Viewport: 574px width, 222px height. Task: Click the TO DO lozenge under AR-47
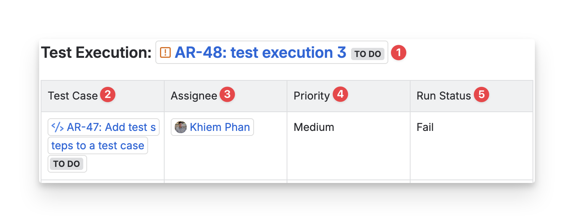pyautogui.click(x=67, y=164)
